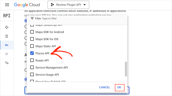Check the Roads API box
172x96 pixels.
pyautogui.click(x=32, y=60)
